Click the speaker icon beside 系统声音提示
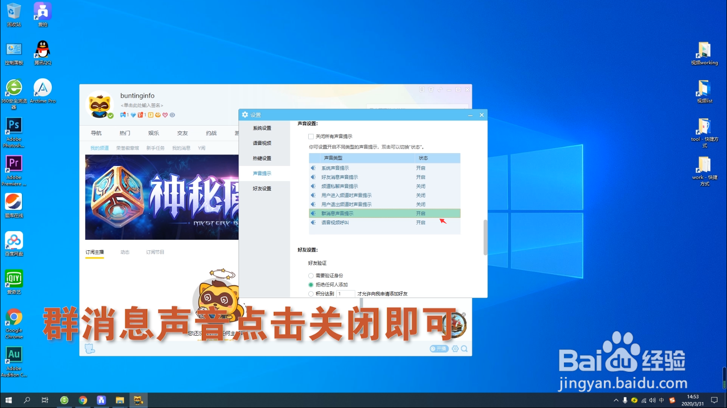 [313, 168]
